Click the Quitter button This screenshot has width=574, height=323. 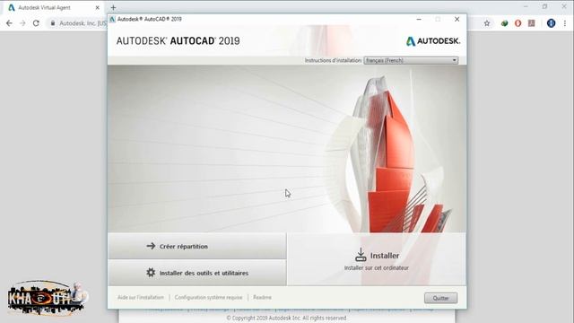click(x=440, y=298)
